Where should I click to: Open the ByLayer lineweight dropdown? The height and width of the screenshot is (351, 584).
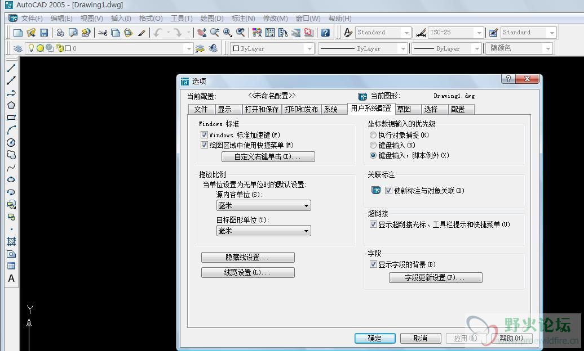pyautogui.click(x=446, y=48)
